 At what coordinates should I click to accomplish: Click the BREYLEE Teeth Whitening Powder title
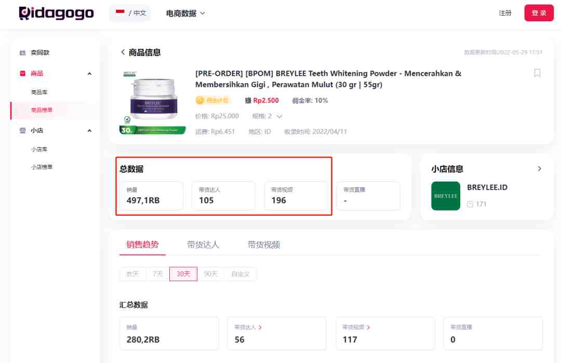(x=328, y=79)
